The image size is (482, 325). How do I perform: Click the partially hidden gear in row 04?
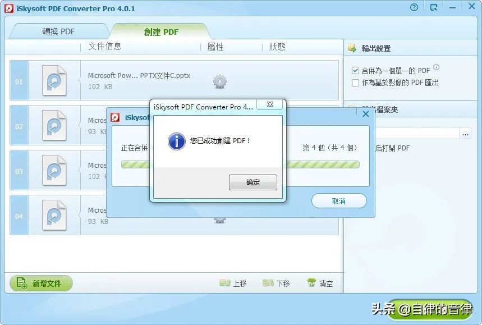pos(219,220)
